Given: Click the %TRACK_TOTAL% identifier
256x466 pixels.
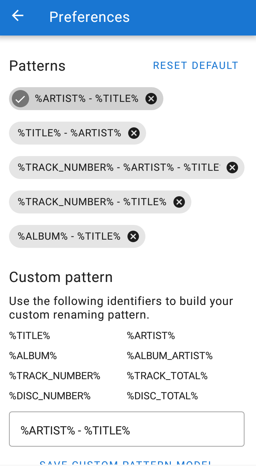Looking at the screenshot, I should (167, 376).
